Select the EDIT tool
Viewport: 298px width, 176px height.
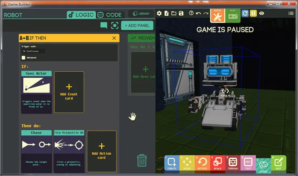[x=279, y=163]
